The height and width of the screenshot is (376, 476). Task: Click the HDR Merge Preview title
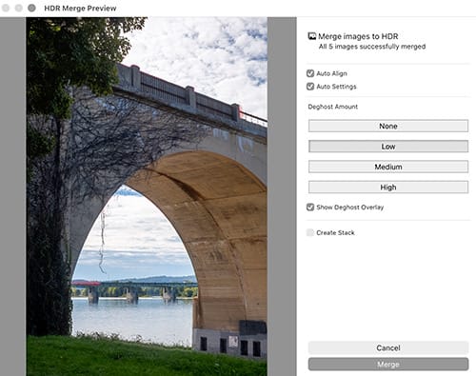pos(80,9)
